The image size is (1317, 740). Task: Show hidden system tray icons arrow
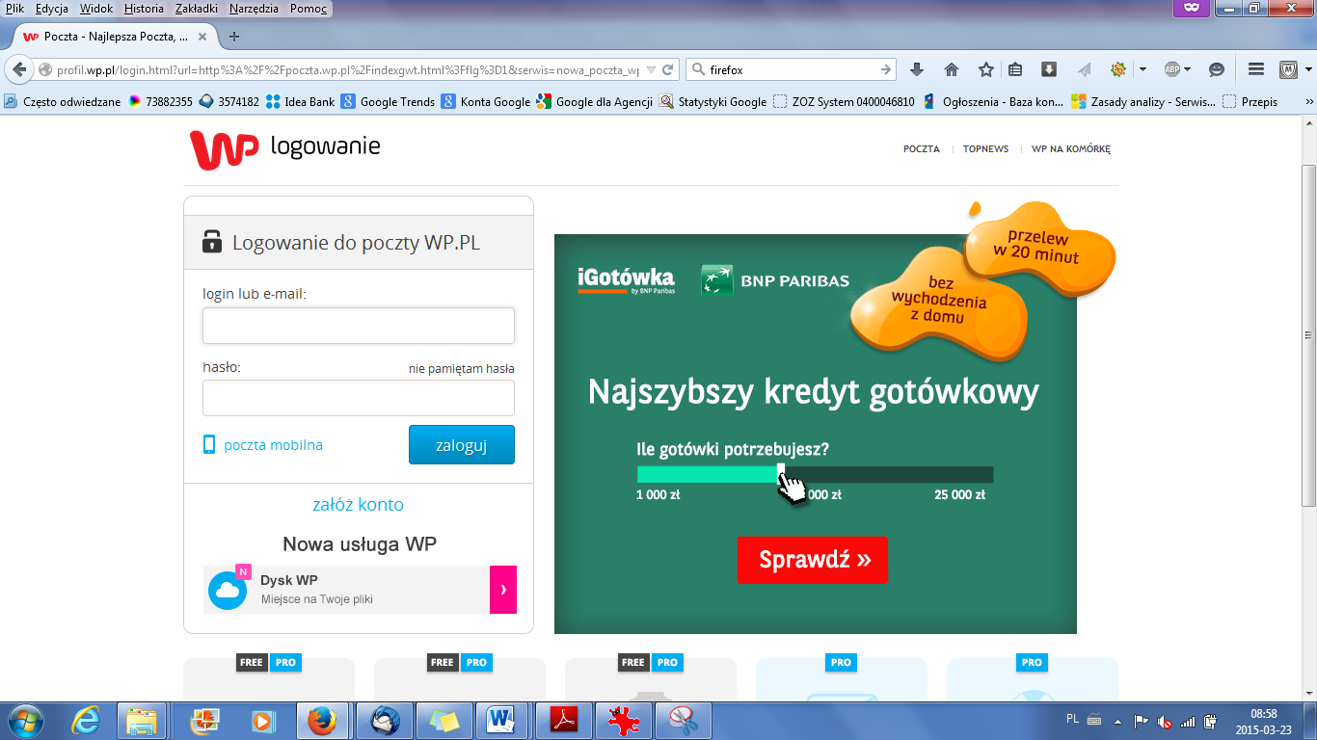point(1117,721)
